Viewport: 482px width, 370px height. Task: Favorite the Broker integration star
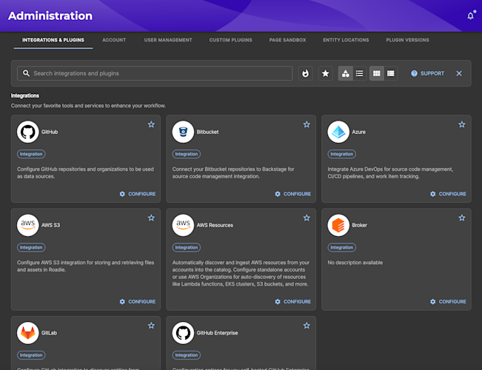click(462, 218)
